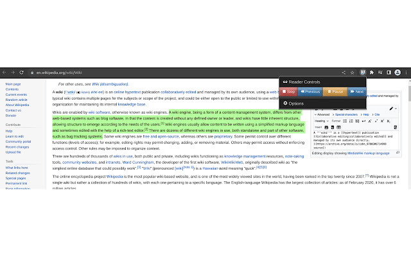The image size is (411, 257).
Task: Click the browser back arrow
Action: point(4,73)
